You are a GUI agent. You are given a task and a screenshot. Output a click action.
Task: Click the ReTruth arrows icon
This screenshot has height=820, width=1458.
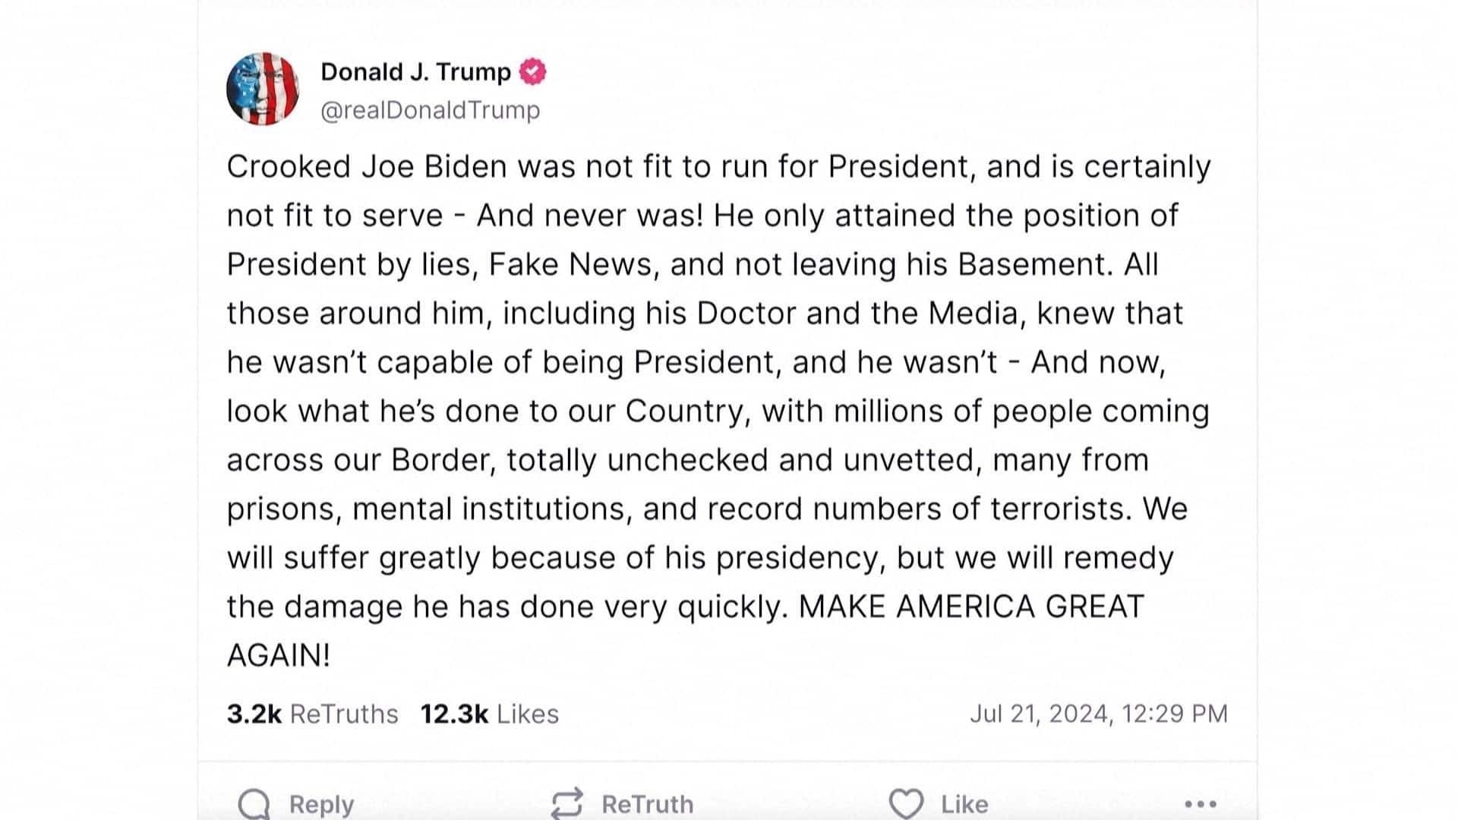click(x=567, y=803)
